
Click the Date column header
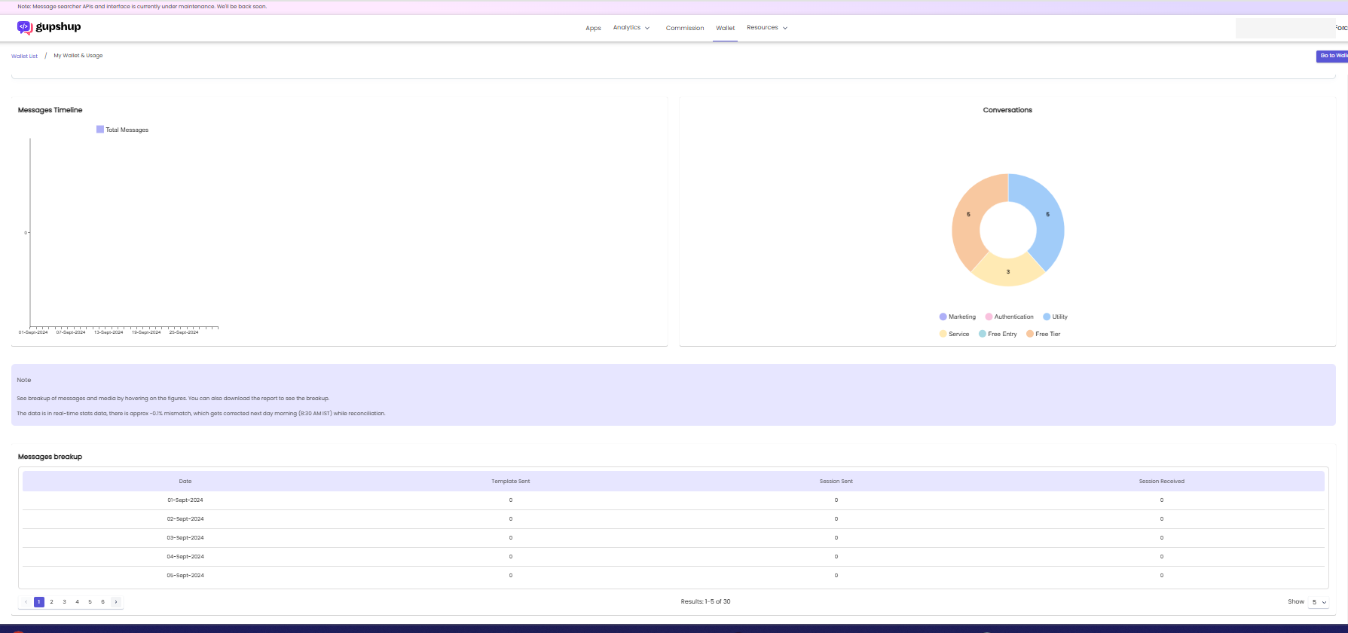coord(185,482)
